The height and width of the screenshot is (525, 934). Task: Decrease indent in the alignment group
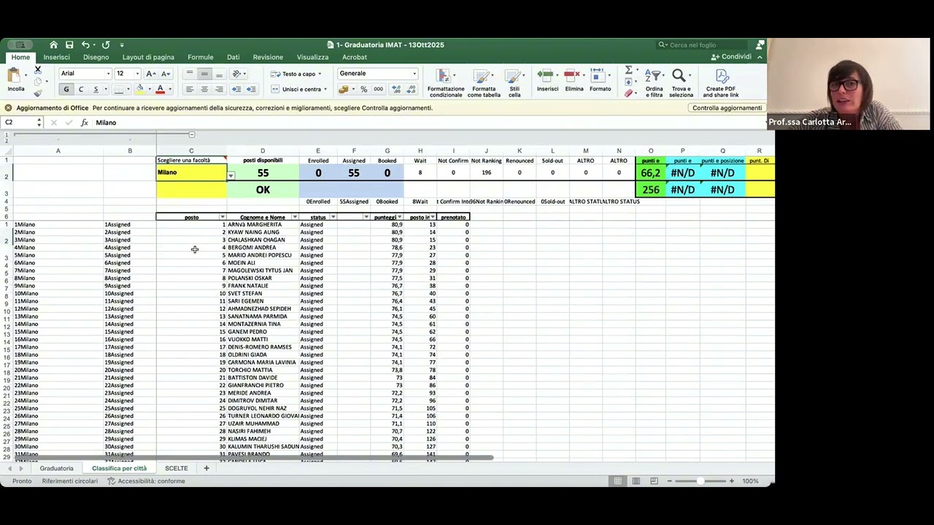236,89
